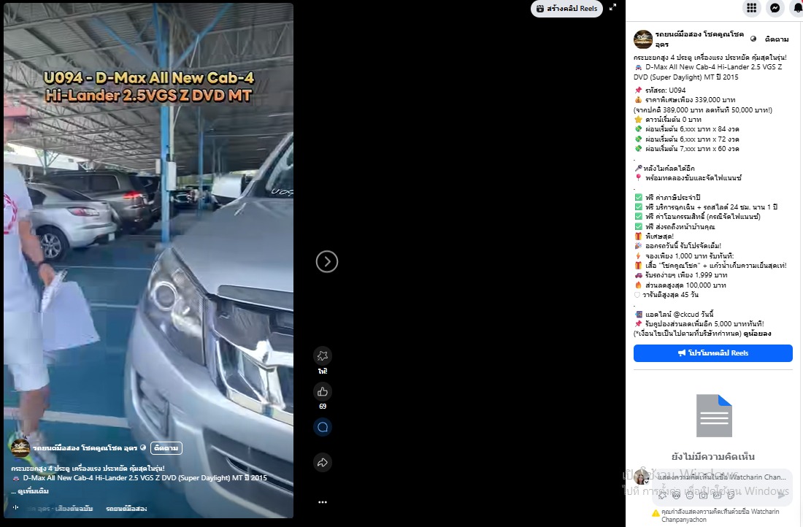
Task: Click the 'ดูน้อยลง' see less link
Action: 757,334
